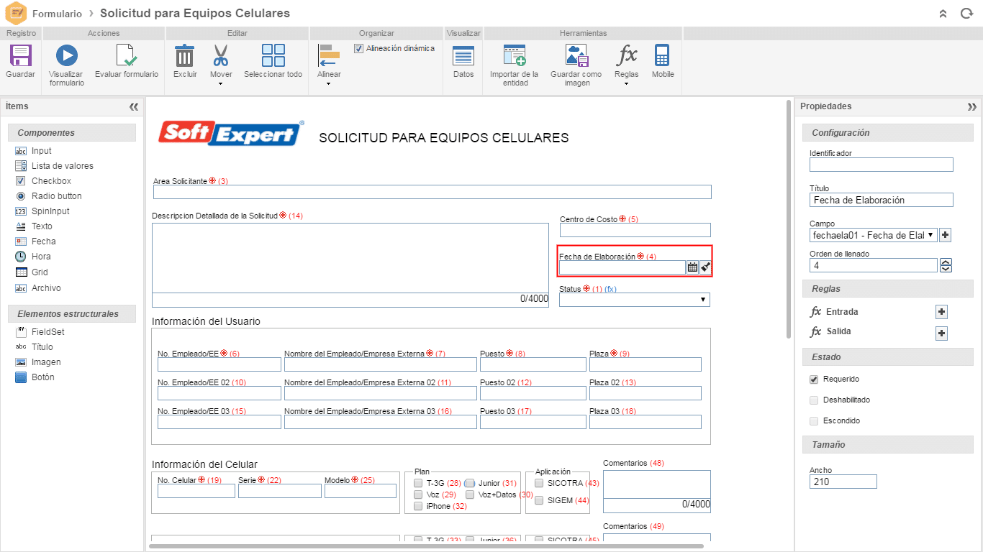Click Importar de la entidad
The image size is (983, 552).
tap(514, 56)
